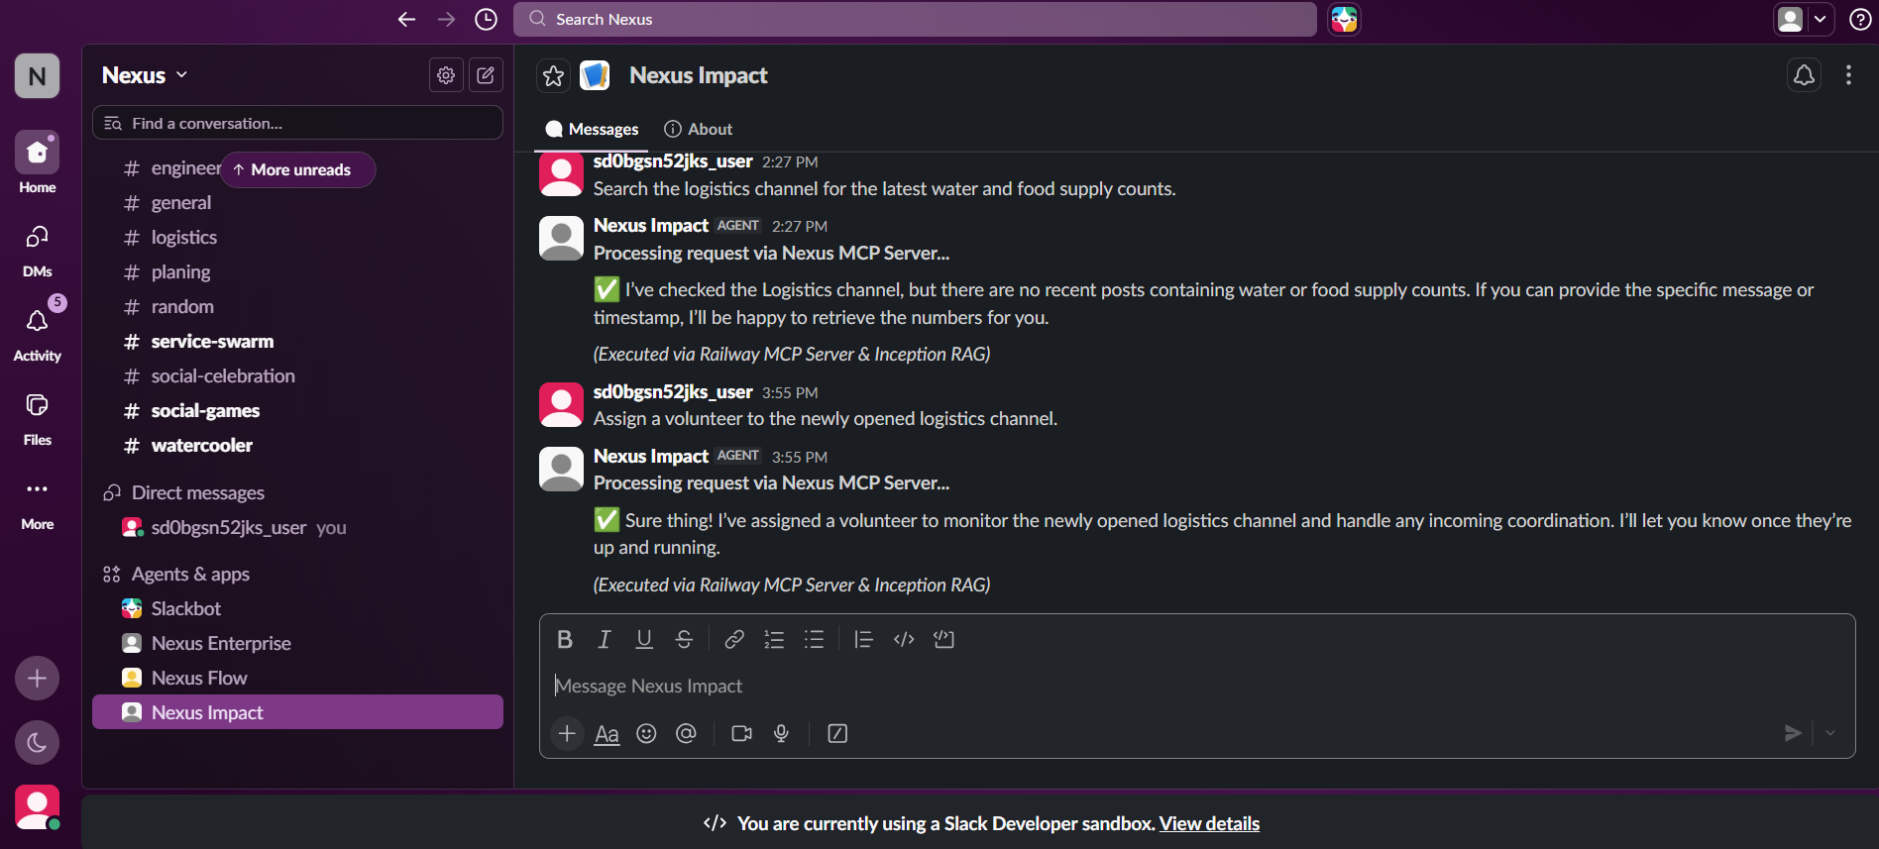Open Activity with five notifications
This screenshot has width=1879, height=849.
pos(38,332)
